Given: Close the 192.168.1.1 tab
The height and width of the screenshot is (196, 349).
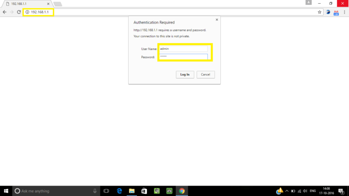Looking at the screenshot, I should [x=48, y=4].
